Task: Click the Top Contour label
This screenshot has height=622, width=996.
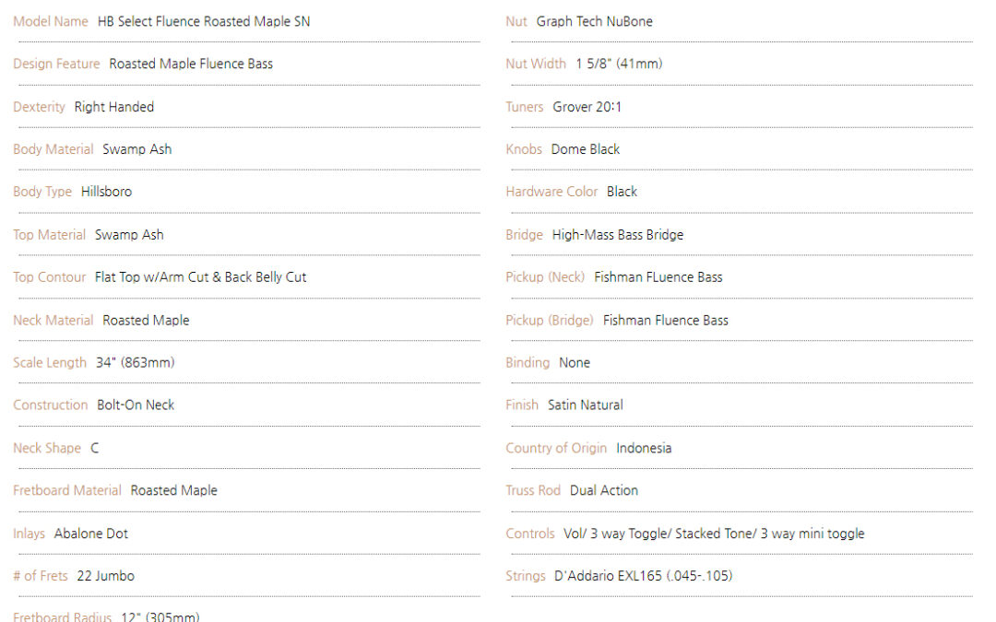Action: tap(49, 277)
